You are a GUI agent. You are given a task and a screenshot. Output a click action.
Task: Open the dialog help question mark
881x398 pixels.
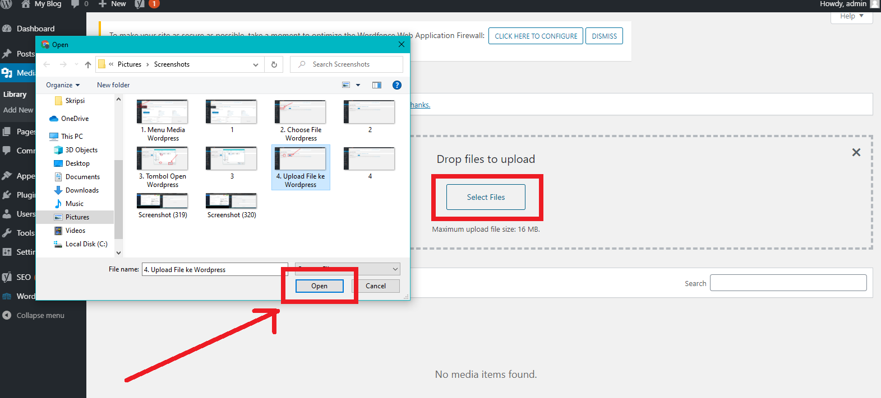tap(397, 85)
